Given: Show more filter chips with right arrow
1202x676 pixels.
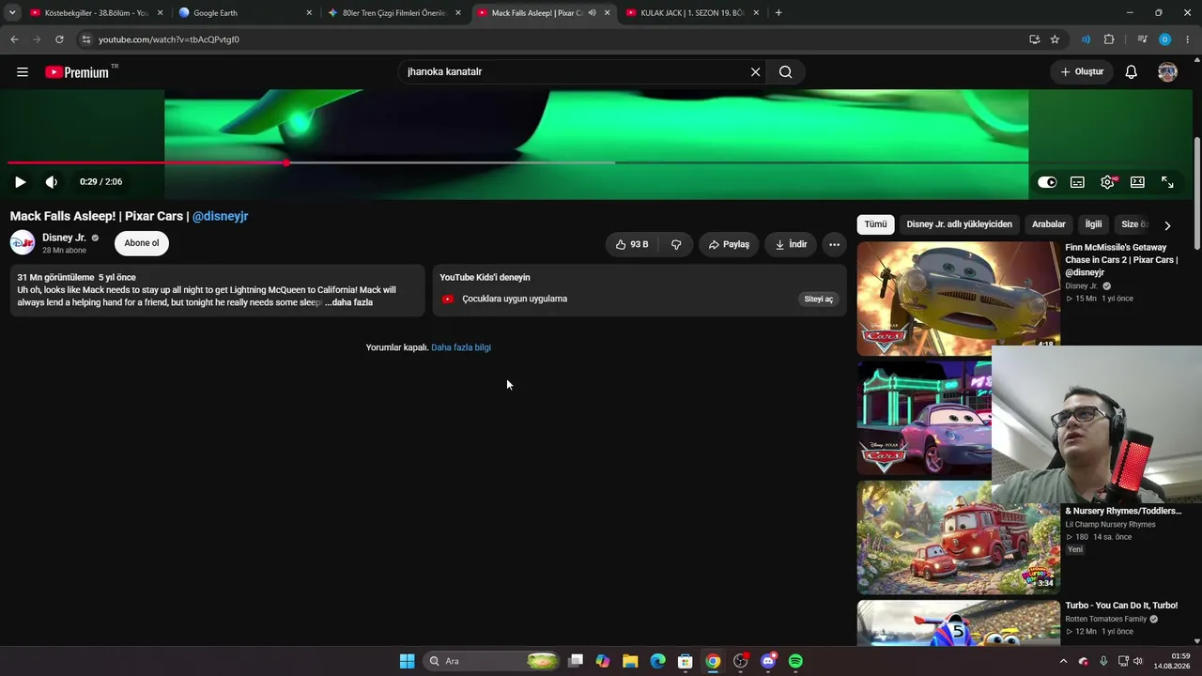Looking at the screenshot, I should point(1167,225).
